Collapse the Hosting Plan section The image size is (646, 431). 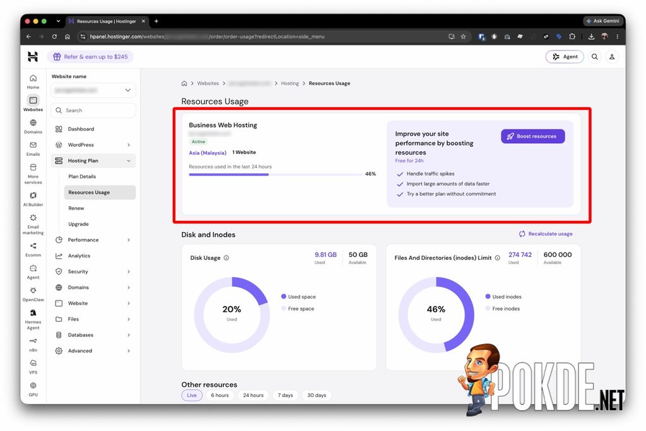click(93, 161)
